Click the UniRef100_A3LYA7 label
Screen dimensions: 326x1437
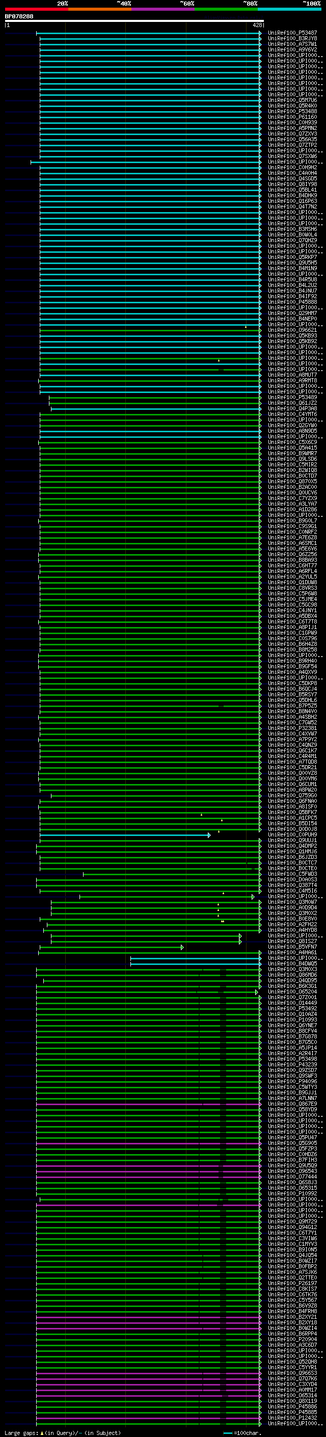click(292, 504)
